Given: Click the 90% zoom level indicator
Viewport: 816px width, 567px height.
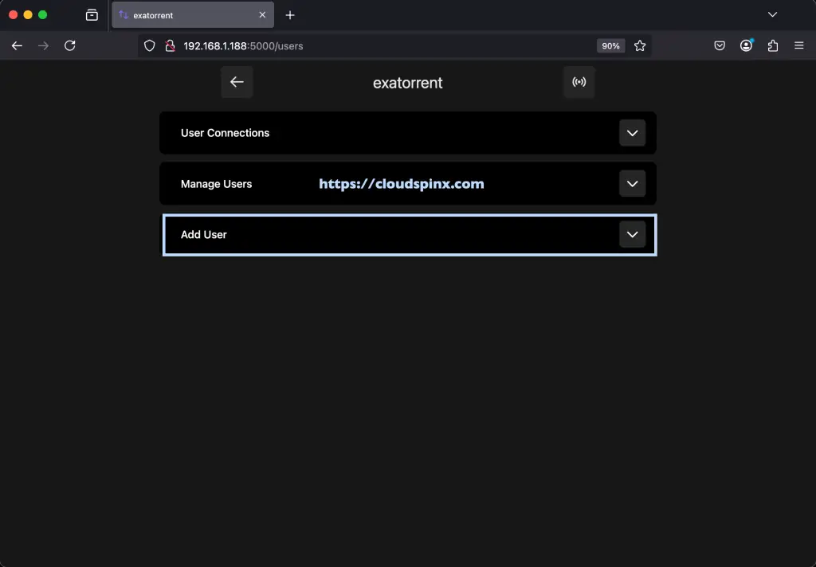Looking at the screenshot, I should pos(610,45).
